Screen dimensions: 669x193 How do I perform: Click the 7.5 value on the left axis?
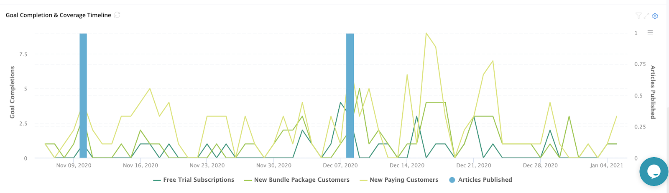coord(23,54)
